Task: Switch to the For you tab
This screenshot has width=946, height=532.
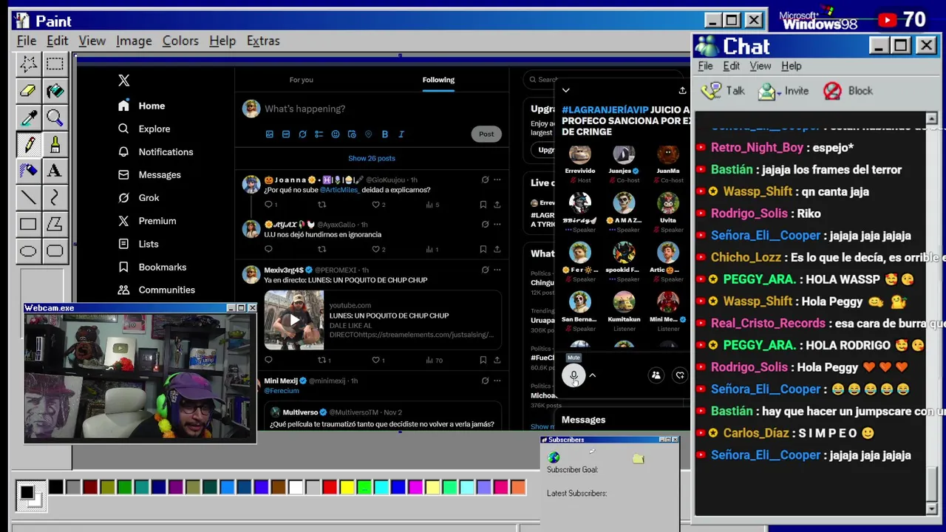Action: 301,80
